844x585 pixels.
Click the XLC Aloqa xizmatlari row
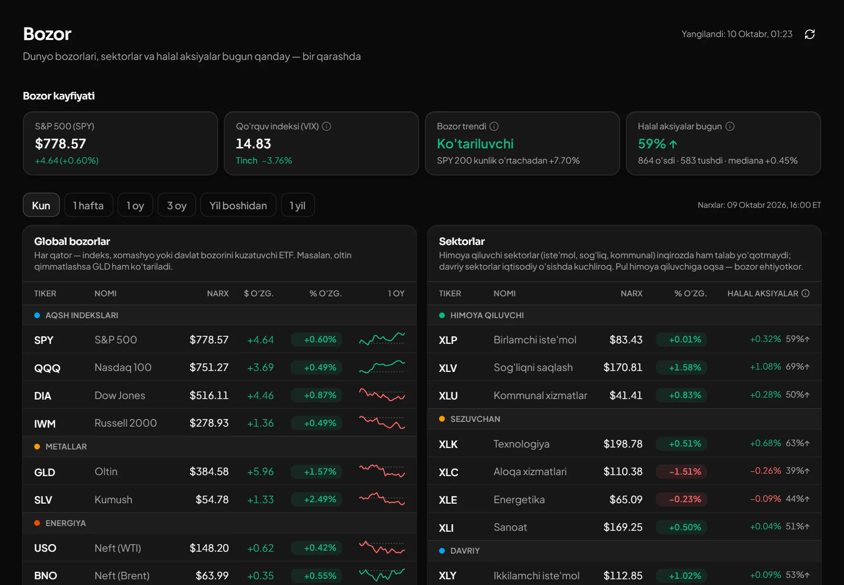(624, 472)
